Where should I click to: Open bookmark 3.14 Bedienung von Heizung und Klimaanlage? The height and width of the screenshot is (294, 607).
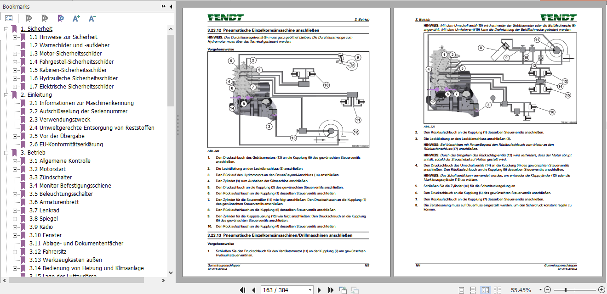[x=86, y=268]
